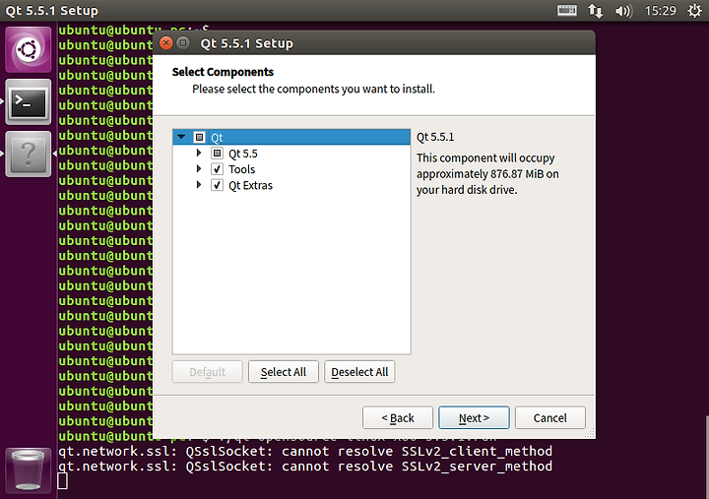Open the Ubuntu Dash launcher icon

pos(28,49)
